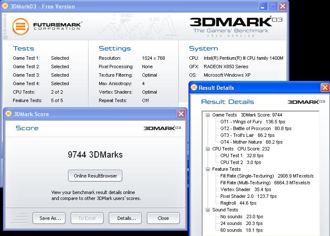
Task: Select CPU Test 1 row
Action: point(242,155)
